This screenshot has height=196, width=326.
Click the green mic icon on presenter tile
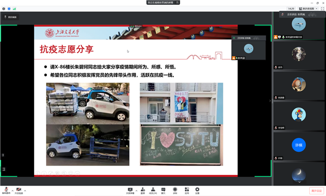pos(284,37)
